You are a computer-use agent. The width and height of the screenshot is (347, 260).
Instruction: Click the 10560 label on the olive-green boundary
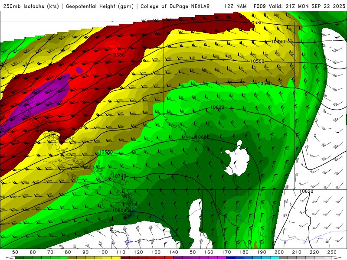(265, 84)
